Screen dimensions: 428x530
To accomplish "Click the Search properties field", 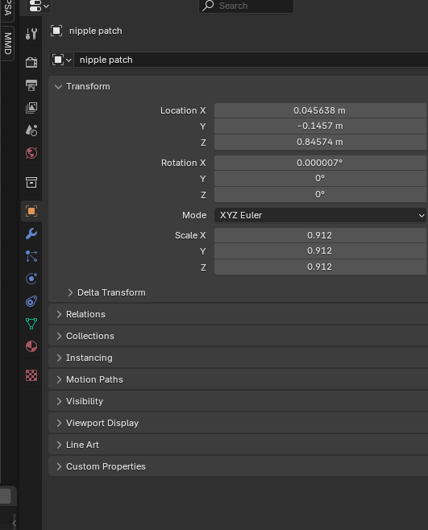I will tap(246, 6).
